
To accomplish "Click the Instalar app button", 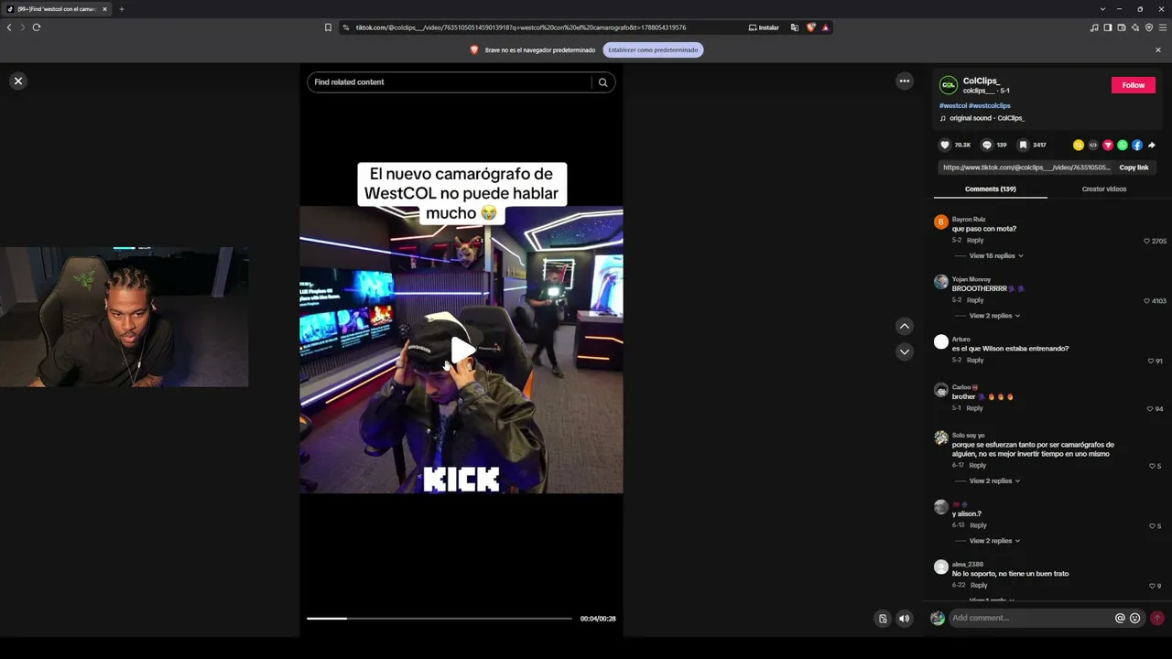I will 764,27.
